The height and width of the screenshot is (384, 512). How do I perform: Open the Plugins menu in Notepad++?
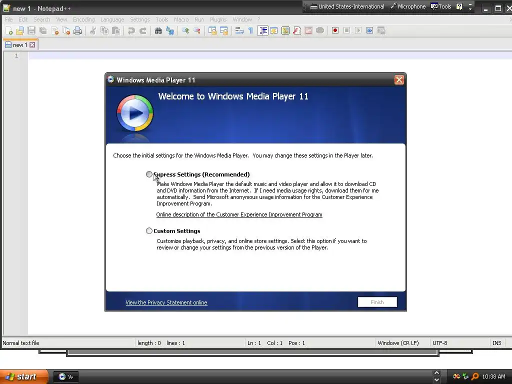pyautogui.click(x=218, y=19)
